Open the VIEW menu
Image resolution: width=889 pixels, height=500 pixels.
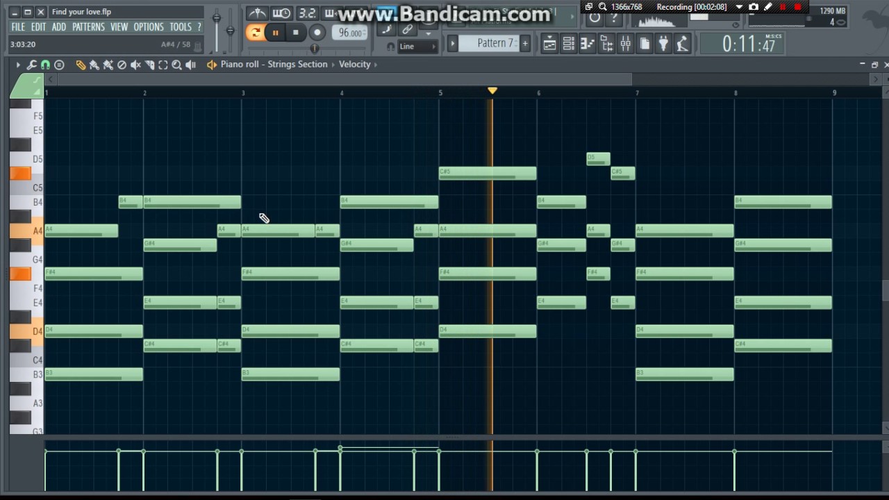119,27
